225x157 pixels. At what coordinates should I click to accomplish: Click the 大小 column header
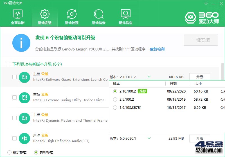[x=199, y=84]
